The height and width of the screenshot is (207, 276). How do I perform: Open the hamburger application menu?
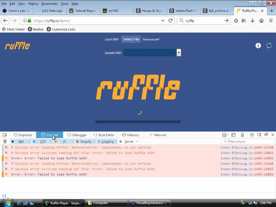[x=271, y=20]
